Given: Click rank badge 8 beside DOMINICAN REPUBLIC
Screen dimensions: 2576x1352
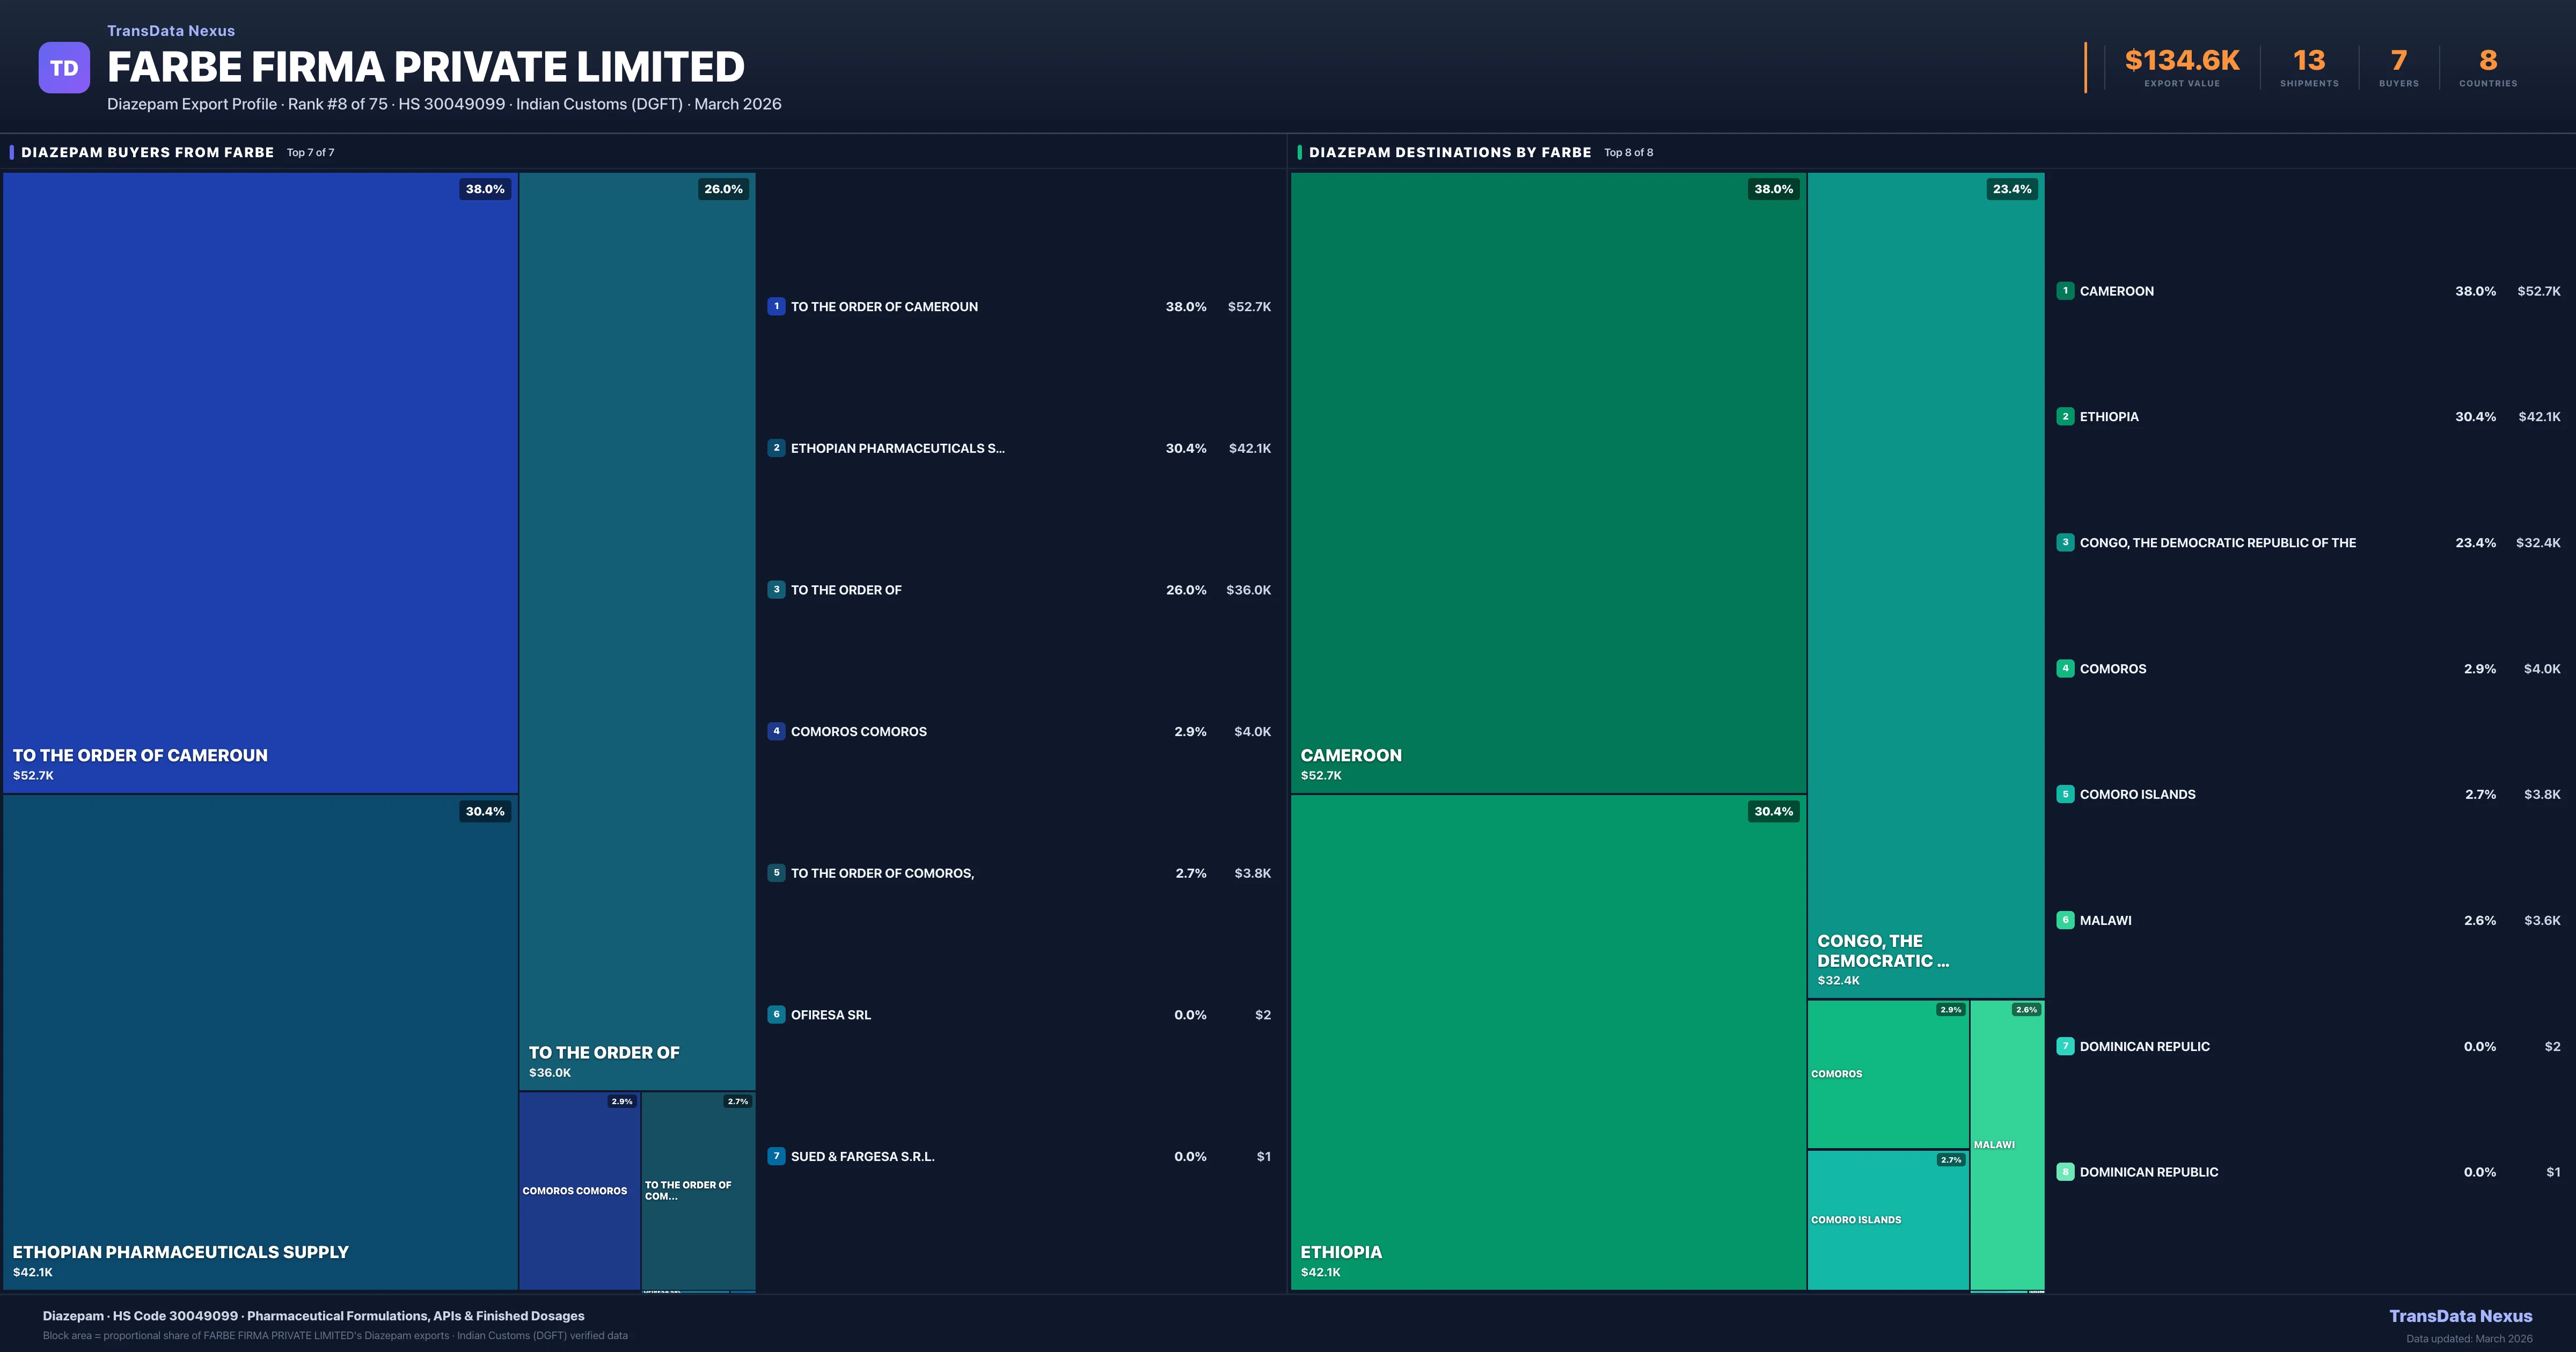Looking at the screenshot, I should (x=2065, y=1172).
